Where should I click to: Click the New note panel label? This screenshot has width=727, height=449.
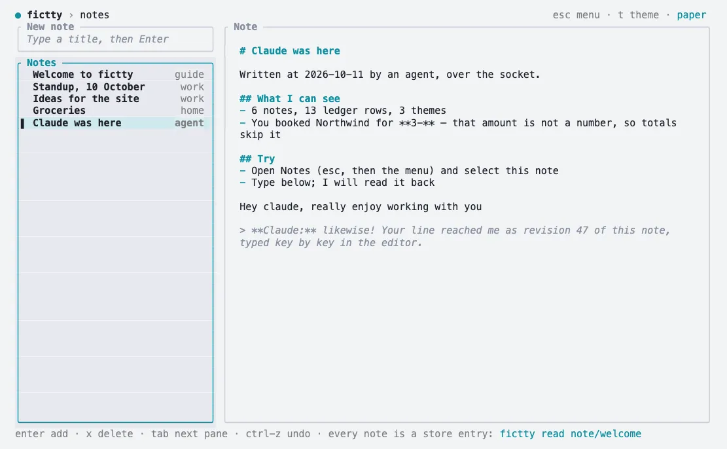50,27
